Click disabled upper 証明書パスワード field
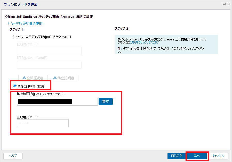The image size is (232, 162). point(49,51)
